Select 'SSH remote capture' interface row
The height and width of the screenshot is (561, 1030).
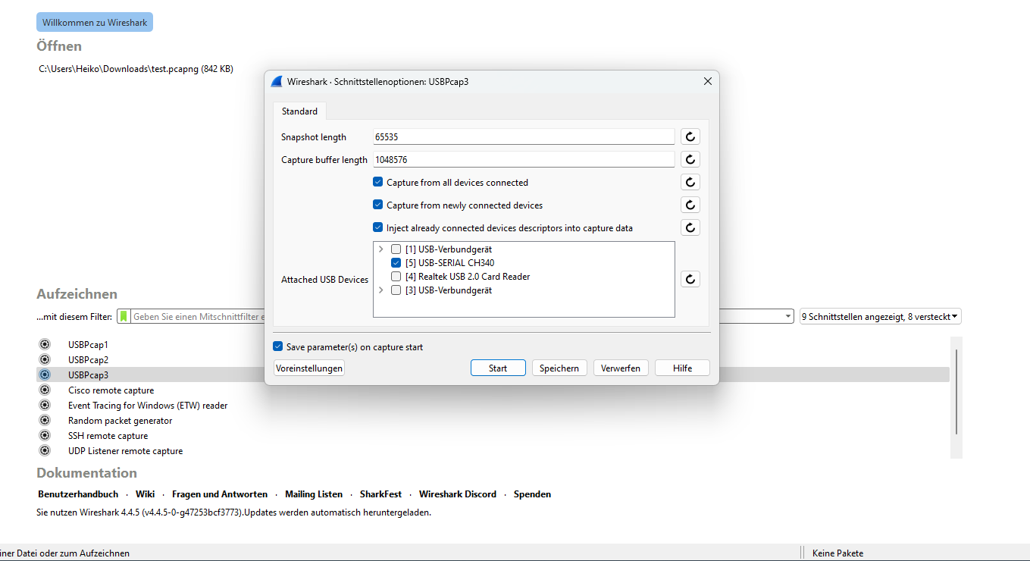[x=493, y=435]
